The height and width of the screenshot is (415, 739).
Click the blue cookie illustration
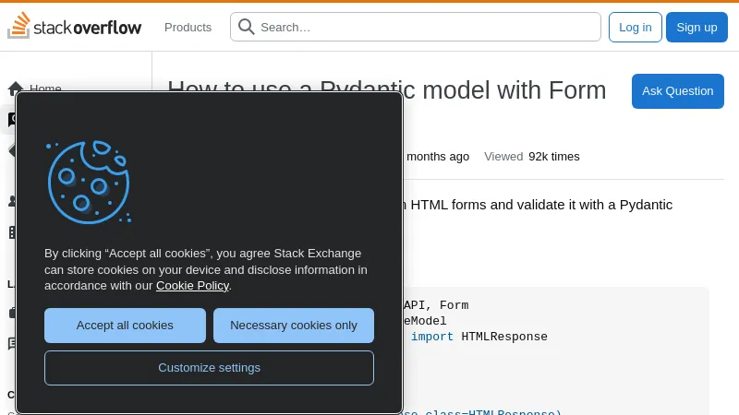click(x=88, y=182)
